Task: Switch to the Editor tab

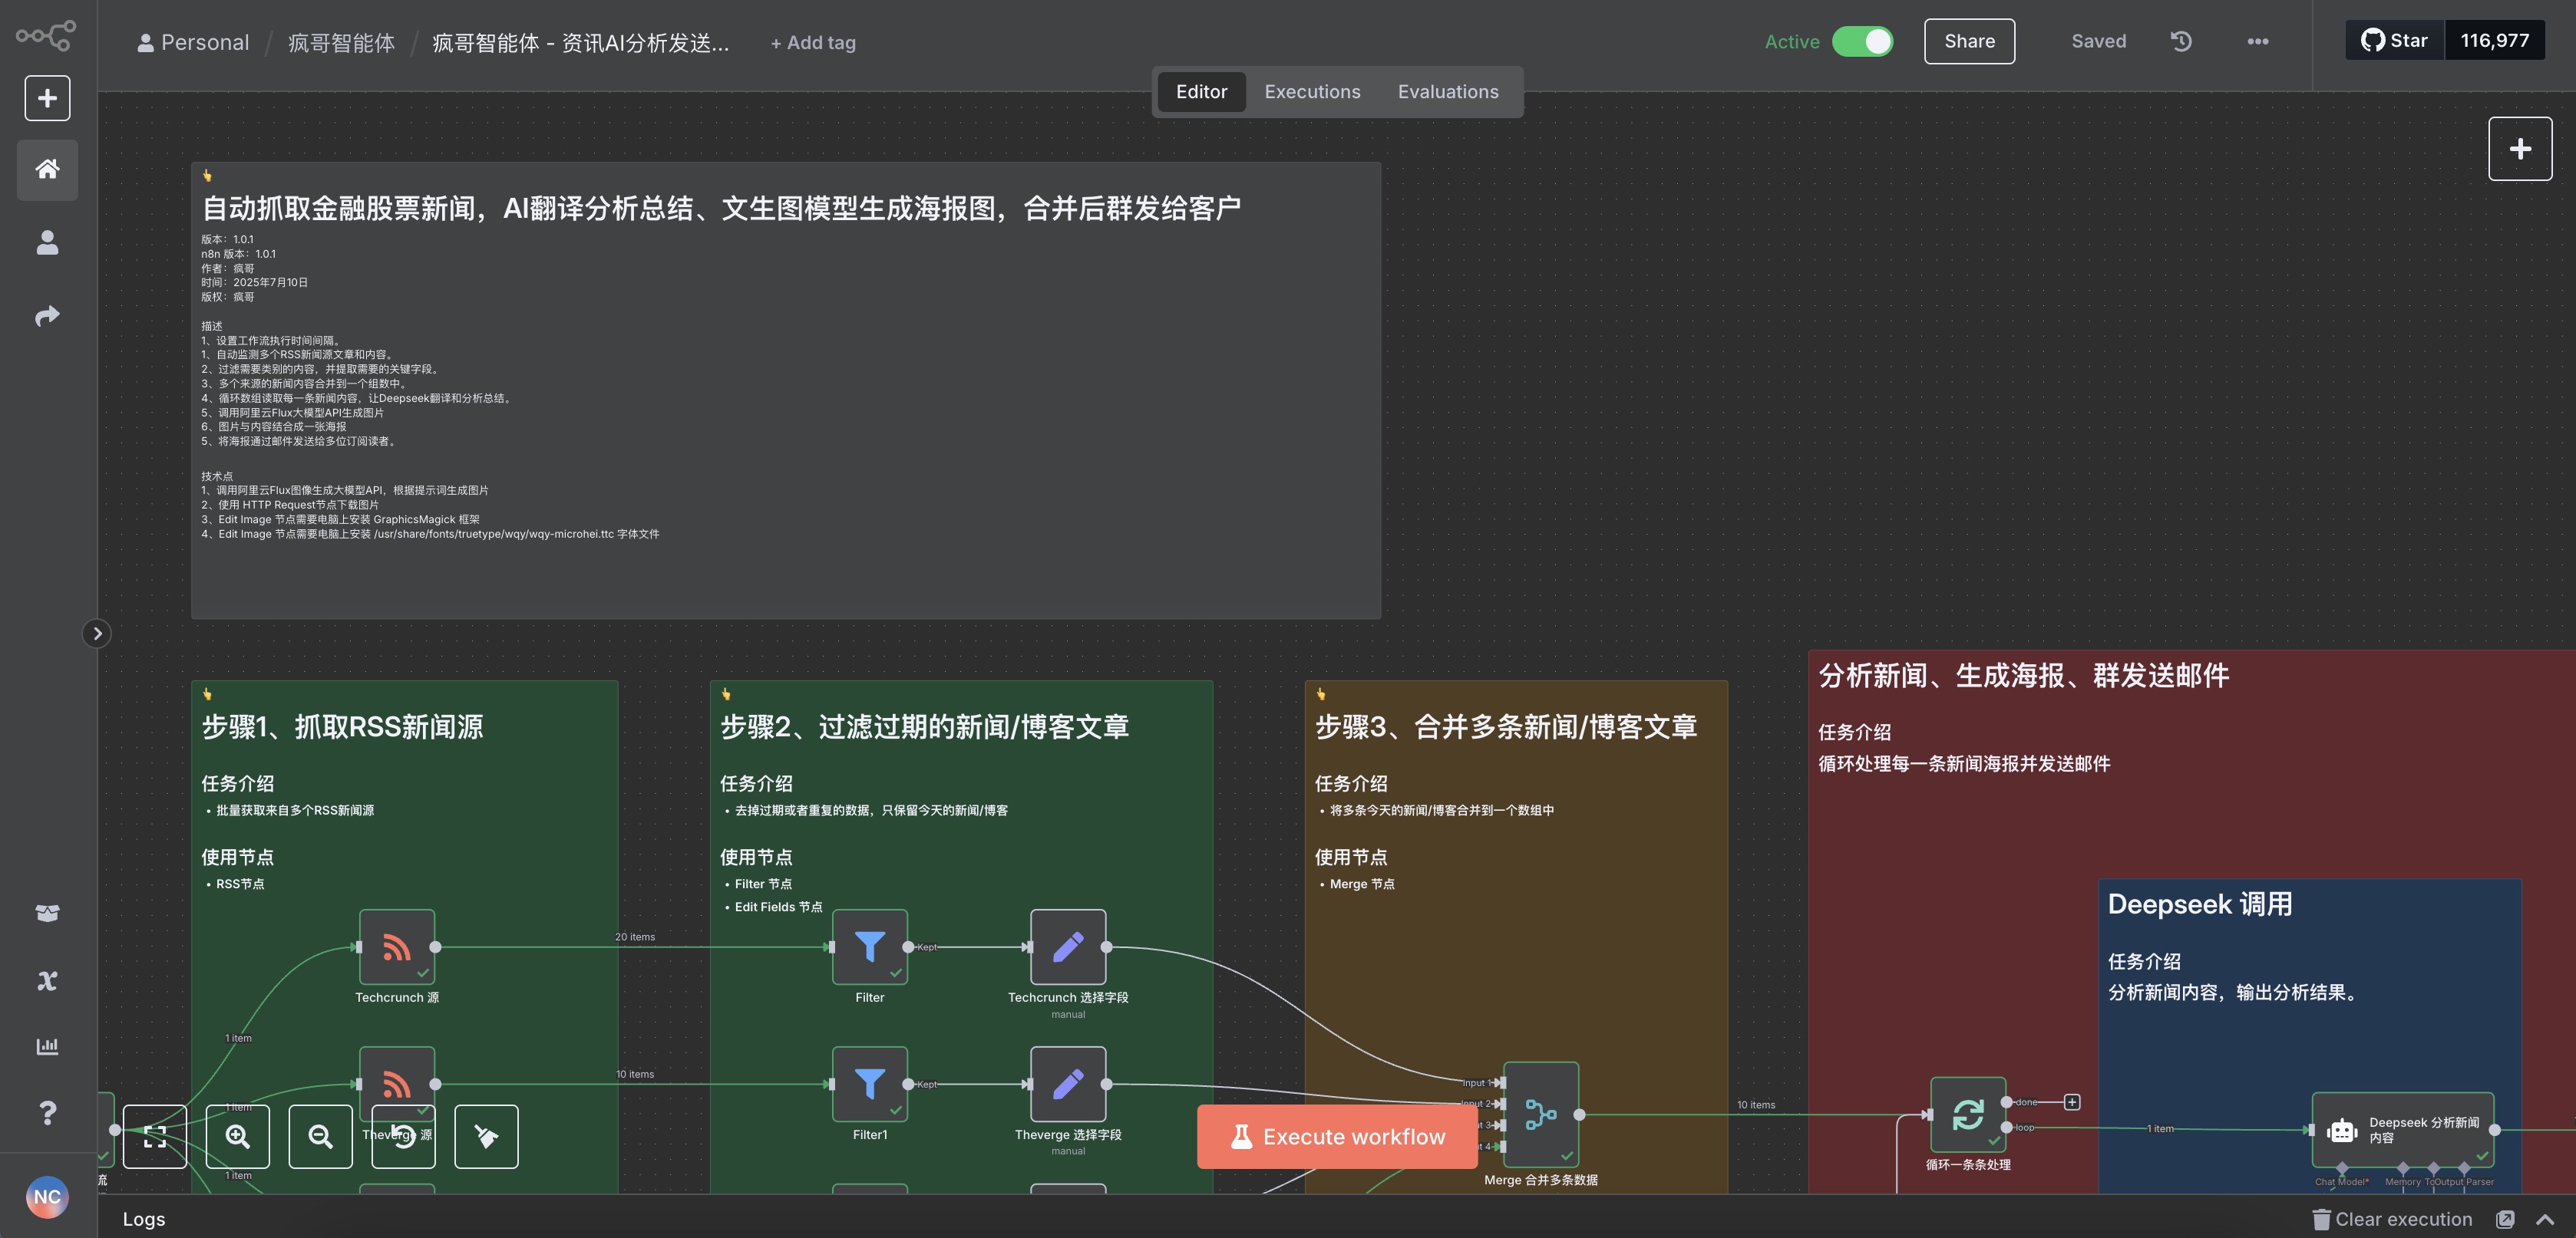Action: (x=1201, y=92)
